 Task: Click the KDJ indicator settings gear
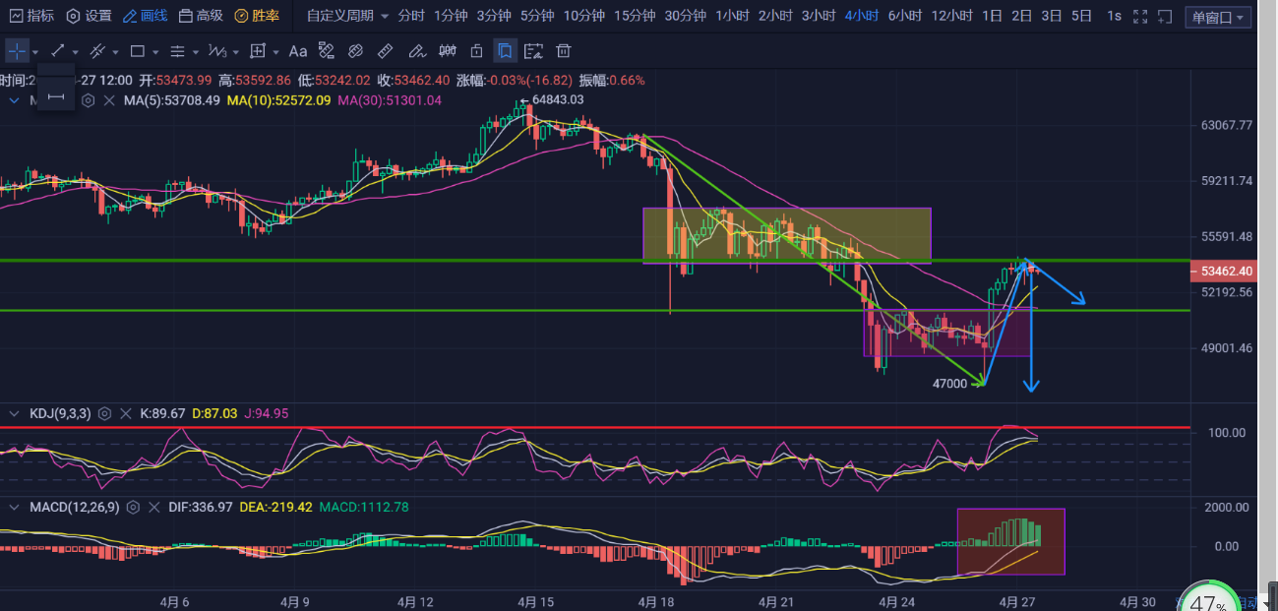point(103,413)
